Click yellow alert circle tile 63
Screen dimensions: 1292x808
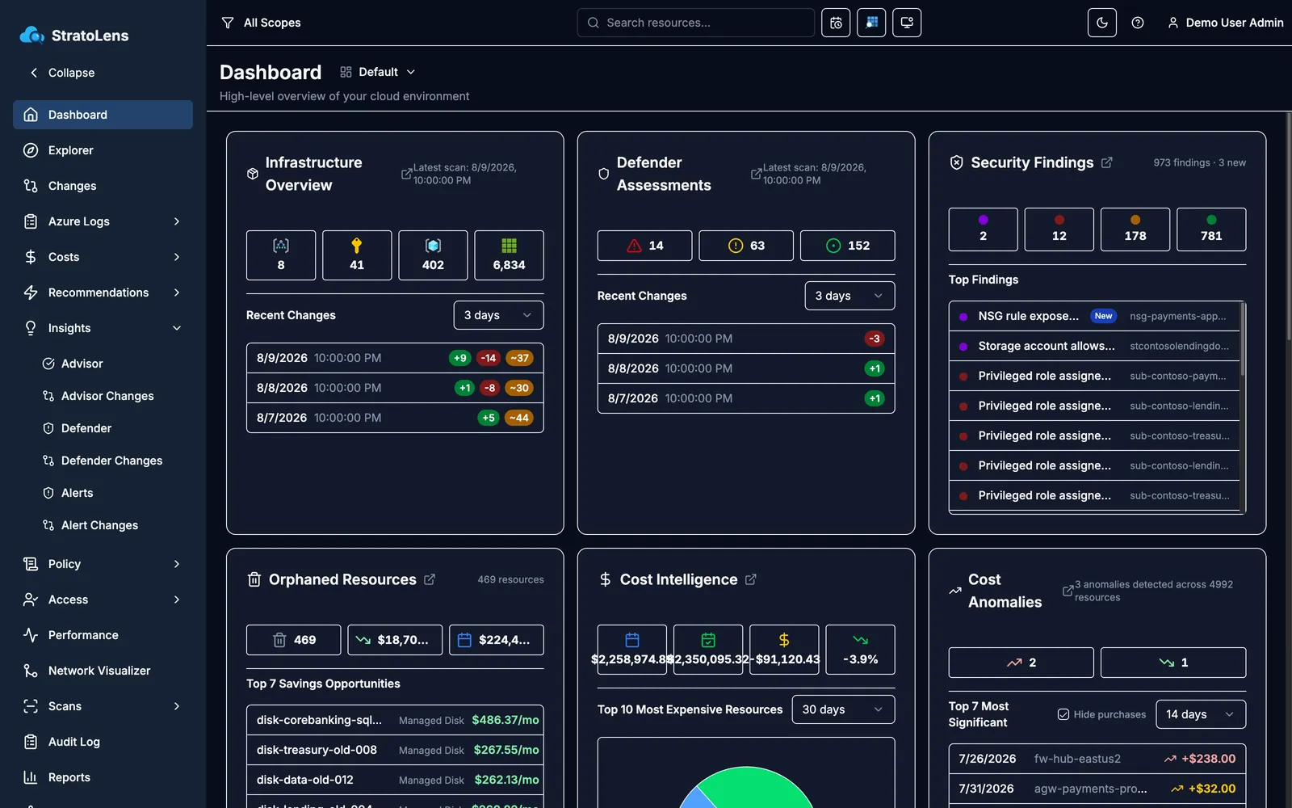click(x=746, y=246)
